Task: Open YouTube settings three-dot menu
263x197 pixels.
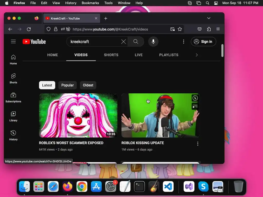Action: (184, 42)
